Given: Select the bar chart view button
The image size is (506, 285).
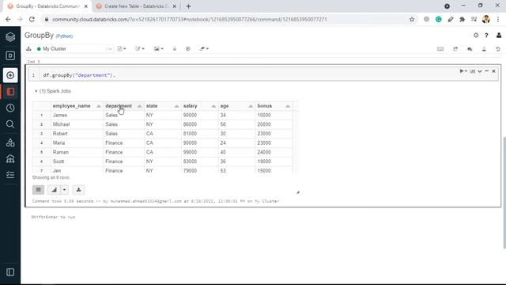Looking at the screenshot, I should [54, 190].
